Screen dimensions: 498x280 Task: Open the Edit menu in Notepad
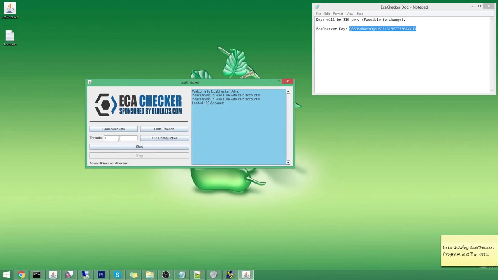(x=327, y=14)
